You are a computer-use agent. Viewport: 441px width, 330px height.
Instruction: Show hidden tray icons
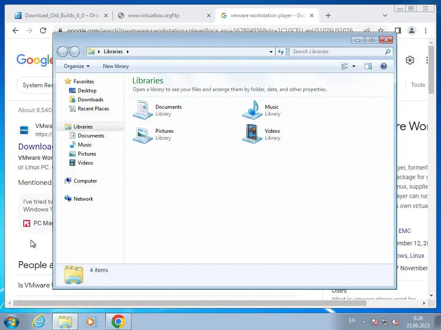click(363, 322)
